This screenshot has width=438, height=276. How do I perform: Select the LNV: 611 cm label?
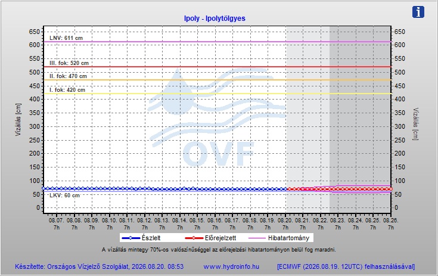(66, 38)
